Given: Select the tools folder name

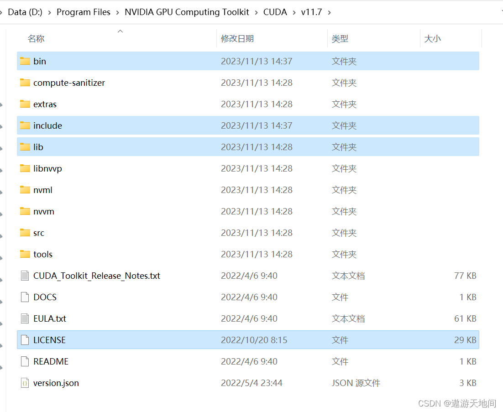Looking at the screenshot, I should point(42,254).
